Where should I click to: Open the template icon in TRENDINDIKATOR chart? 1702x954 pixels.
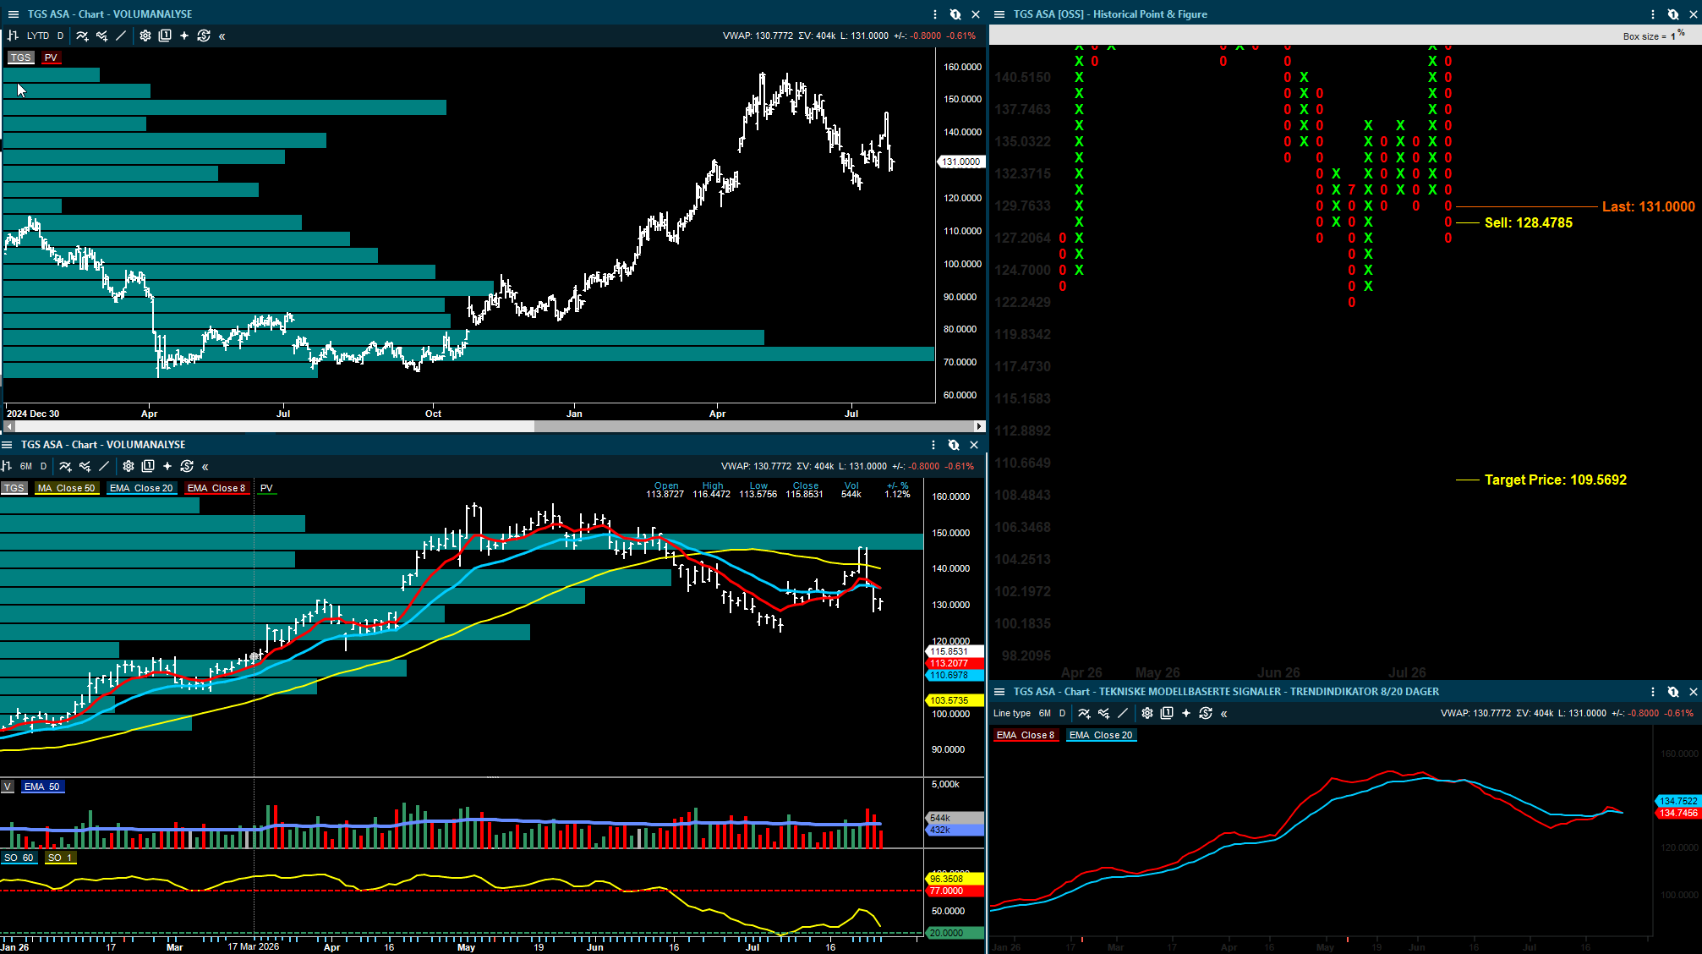[1167, 713]
